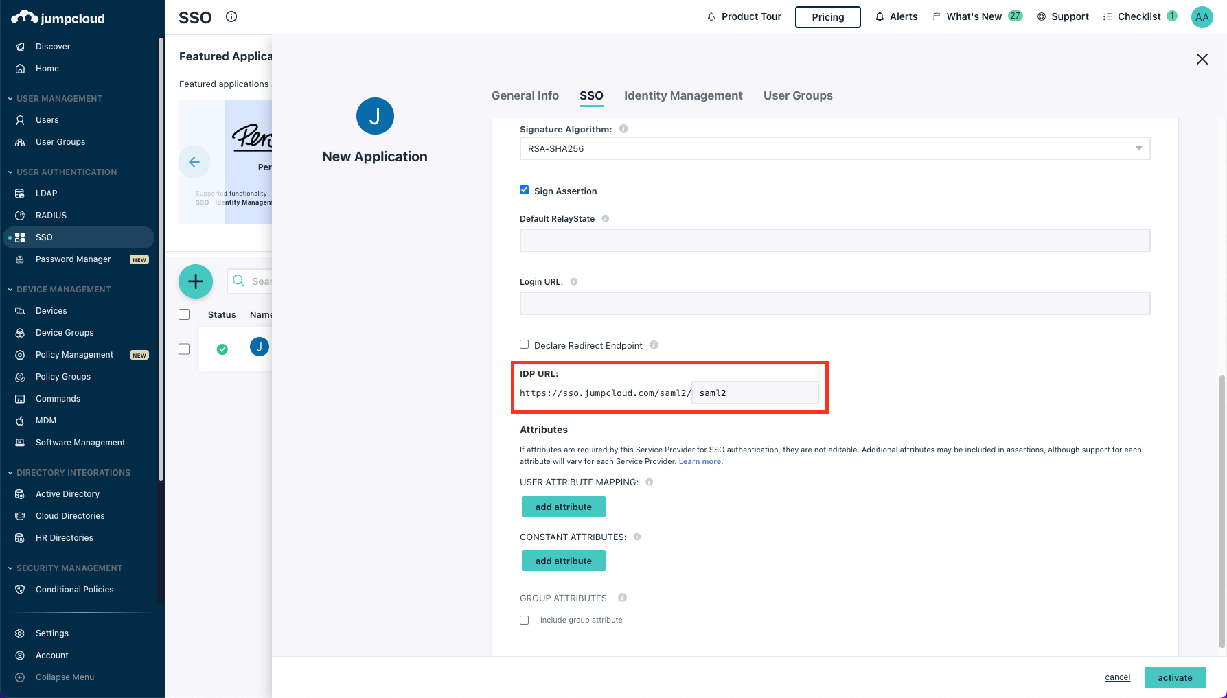This screenshot has height=698, width=1227.
Task: Open Discover in the sidebar
Action: [53, 47]
